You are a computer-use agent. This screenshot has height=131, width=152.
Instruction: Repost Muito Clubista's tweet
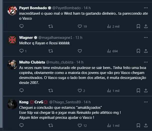click(51, 91)
